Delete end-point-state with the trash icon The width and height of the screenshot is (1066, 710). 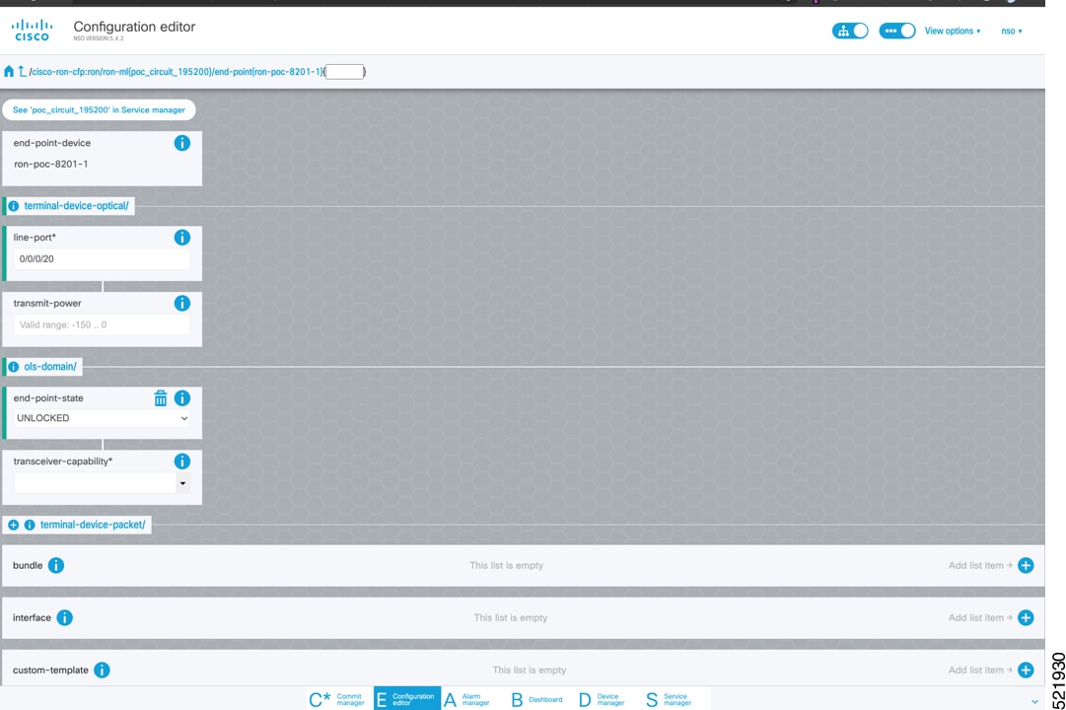tap(161, 398)
